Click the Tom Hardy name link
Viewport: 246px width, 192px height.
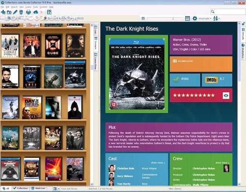coord(124,184)
